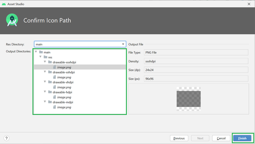The height and width of the screenshot is (144, 255).
Task: Click the Res Directory field showing main
Action: tap(80, 44)
